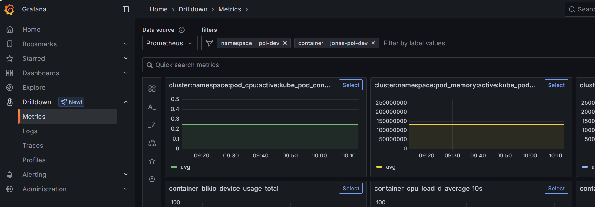Image resolution: width=595 pixels, height=207 pixels.
Task: Open Alerting in the sidebar
Action: [x=35, y=175]
